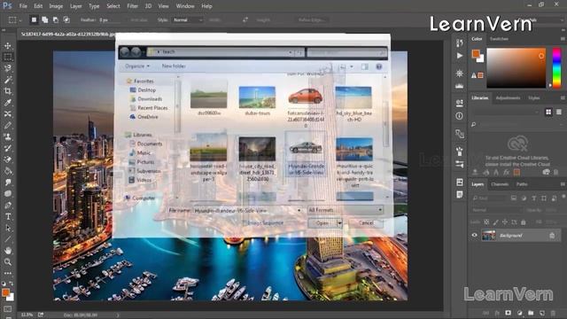
Task: Click the Refine Edge button
Action: 311,19
